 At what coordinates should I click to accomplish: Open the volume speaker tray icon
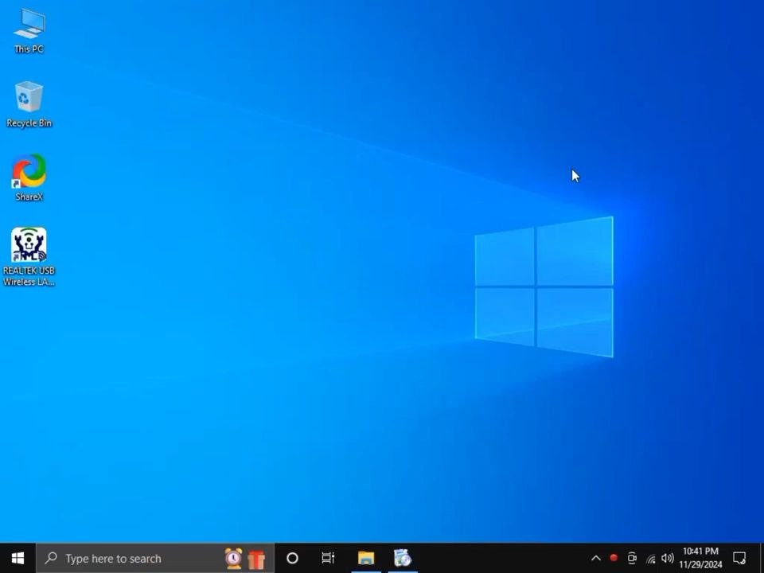[668, 558]
